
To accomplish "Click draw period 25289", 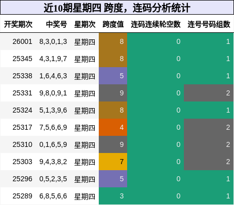I will 22,196.
